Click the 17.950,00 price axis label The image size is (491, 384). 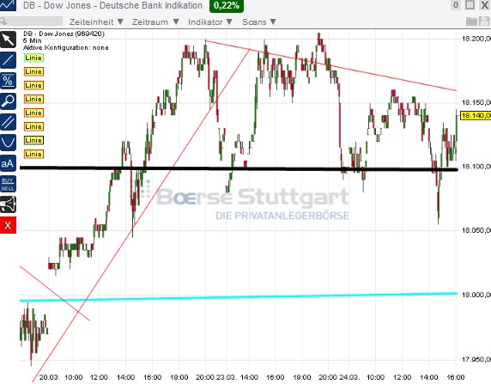476,359
